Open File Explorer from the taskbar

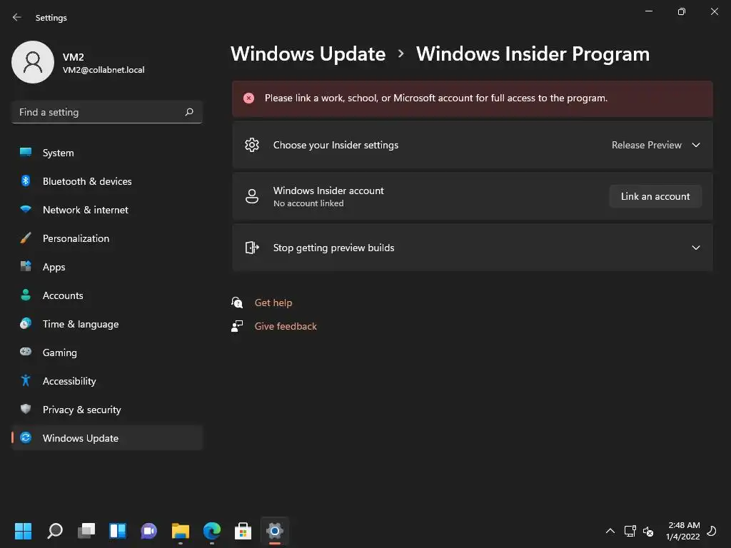[x=181, y=531]
